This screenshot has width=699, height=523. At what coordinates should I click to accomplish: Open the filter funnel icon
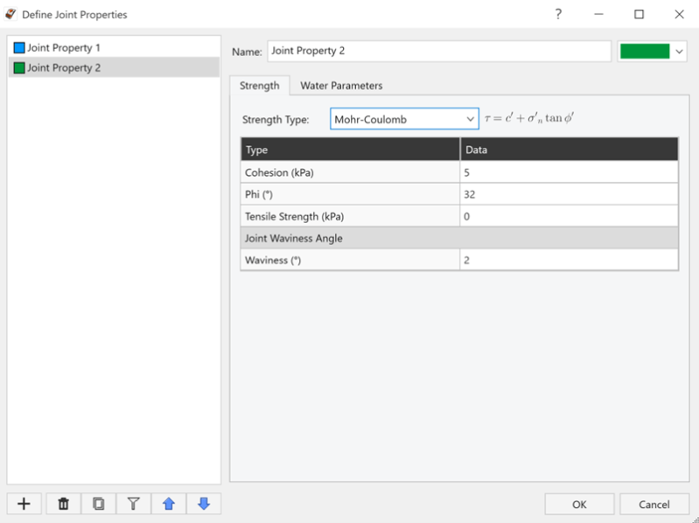[x=133, y=504]
